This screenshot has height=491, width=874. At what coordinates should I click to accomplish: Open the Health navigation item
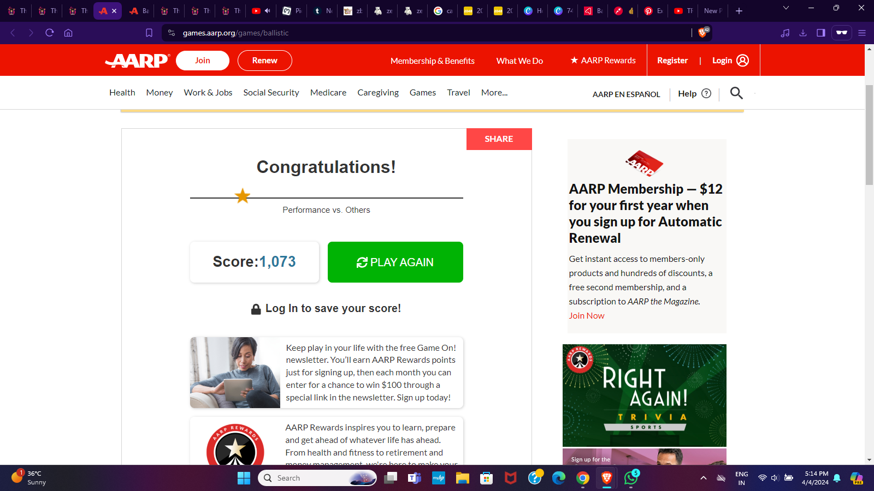[122, 93]
